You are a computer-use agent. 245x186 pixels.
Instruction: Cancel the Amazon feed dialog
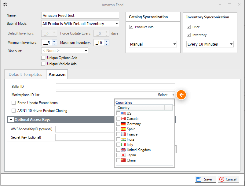tap(229, 179)
